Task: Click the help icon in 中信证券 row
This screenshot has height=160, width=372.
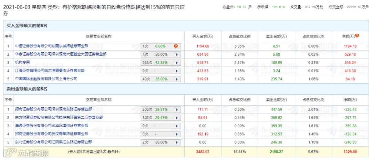Action: click(176, 46)
